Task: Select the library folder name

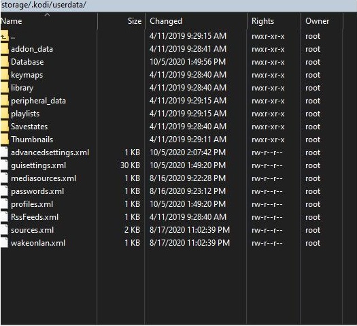Action: (x=22, y=88)
